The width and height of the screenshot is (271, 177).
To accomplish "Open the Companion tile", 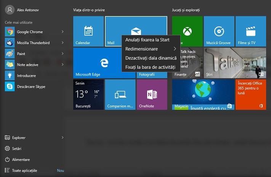I will (x=120, y=95).
